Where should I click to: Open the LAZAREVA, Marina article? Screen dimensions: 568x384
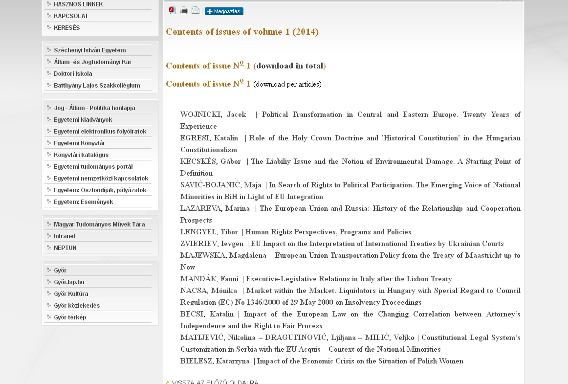pyautogui.click(x=350, y=214)
